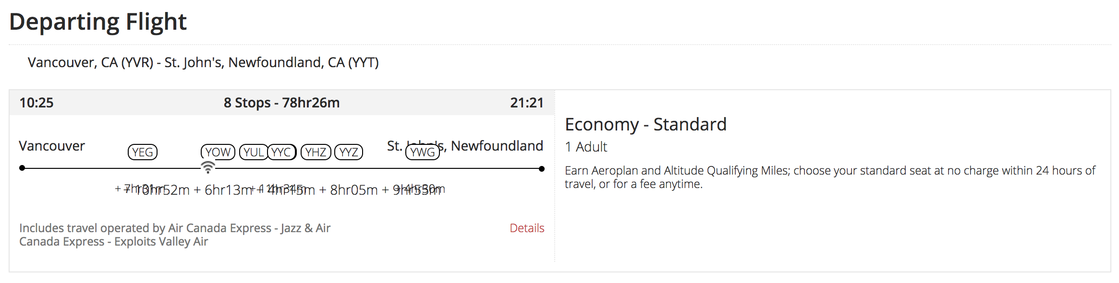Open the flight Details link
The height and width of the screenshot is (283, 1119).
(527, 228)
